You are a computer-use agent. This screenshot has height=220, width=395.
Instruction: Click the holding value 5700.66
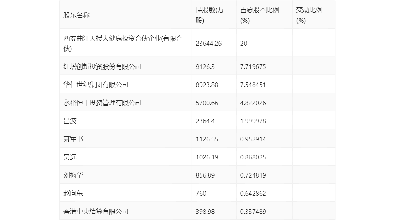click(207, 103)
